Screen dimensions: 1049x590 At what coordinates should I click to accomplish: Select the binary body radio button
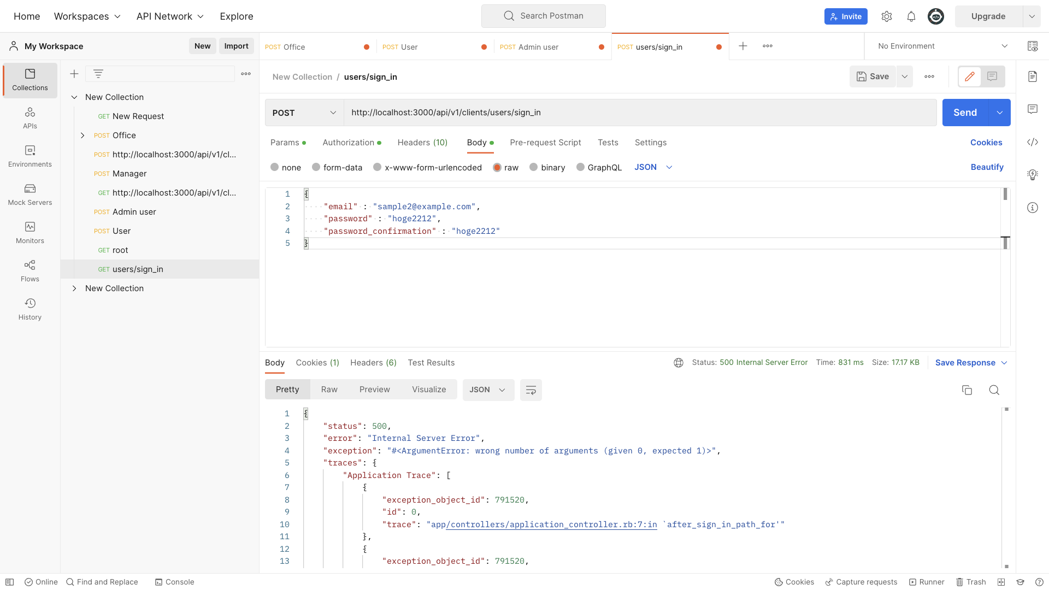pyautogui.click(x=533, y=167)
